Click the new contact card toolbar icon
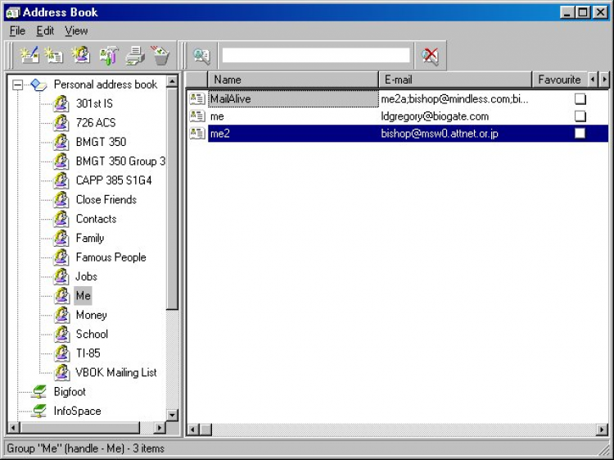The width and height of the screenshot is (614, 460). pyautogui.click(x=54, y=55)
